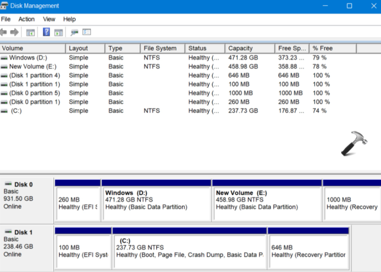Viewport: 381px width, 272px height.
Task: Select Windows (D:) row in volume list
Action: (28, 58)
